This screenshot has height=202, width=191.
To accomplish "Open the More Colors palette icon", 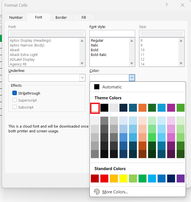I will [97, 192].
